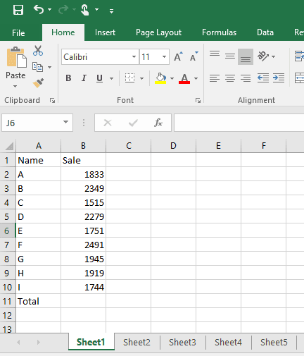Toggle Align Right
Screen dimensions: 304x356
(x=246, y=78)
